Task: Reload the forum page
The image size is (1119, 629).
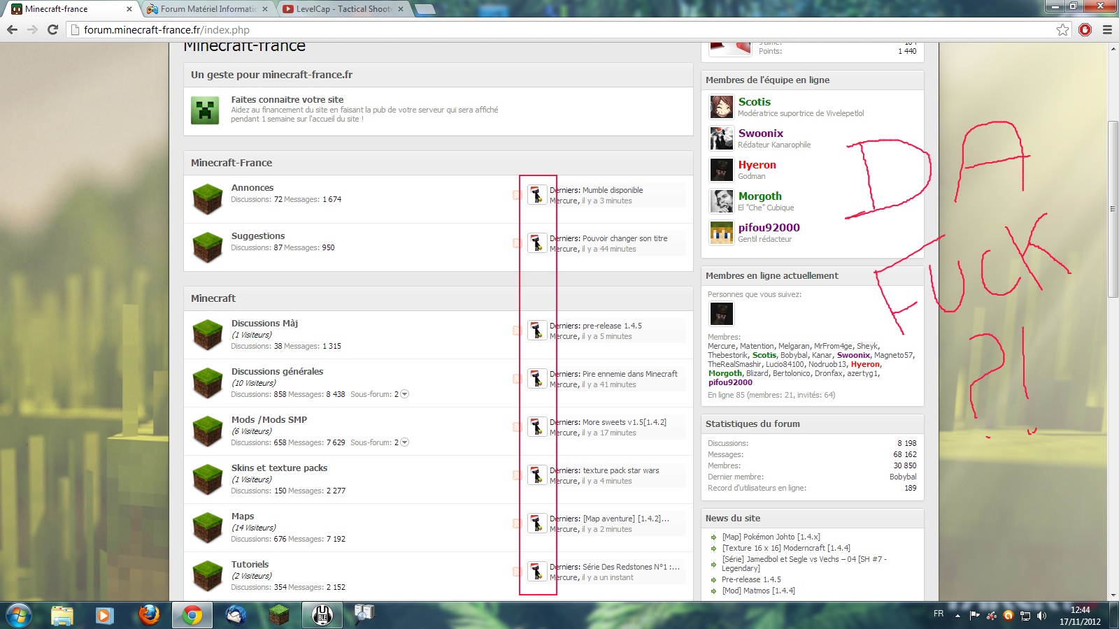Action: [x=52, y=29]
